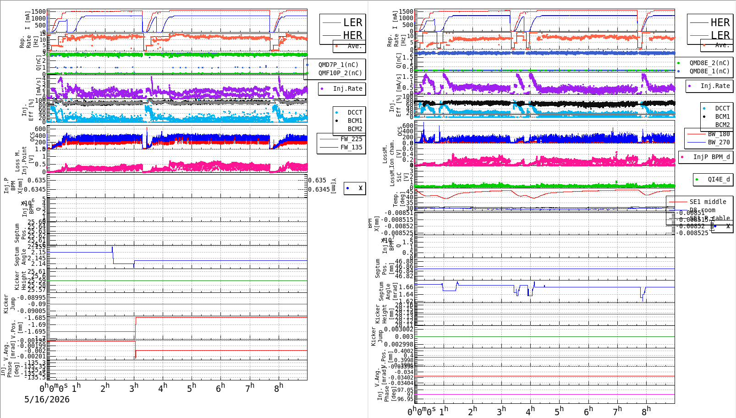Image resolution: width=736 pixels, height=418 pixels.
Task: Click the 0.003 Kicker Jump axis value on right plot
Action: click(x=404, y=336)
